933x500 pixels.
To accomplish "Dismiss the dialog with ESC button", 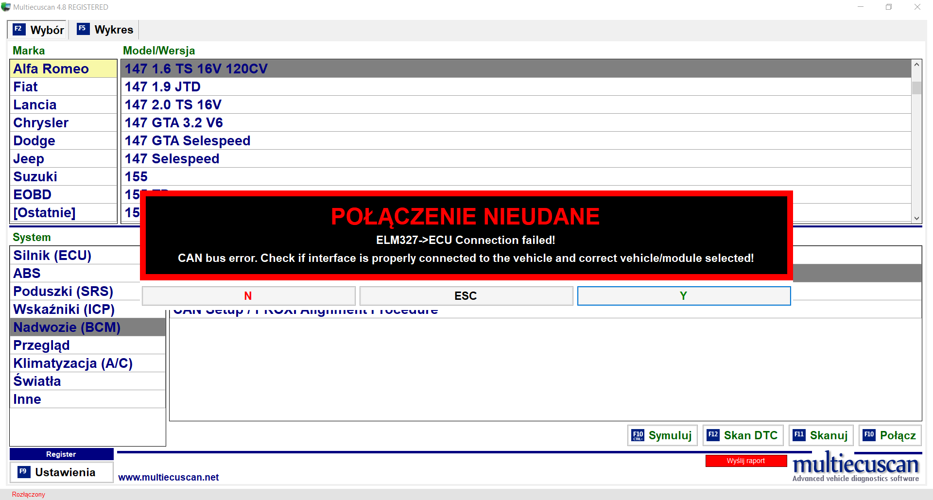I will point(466,296).
